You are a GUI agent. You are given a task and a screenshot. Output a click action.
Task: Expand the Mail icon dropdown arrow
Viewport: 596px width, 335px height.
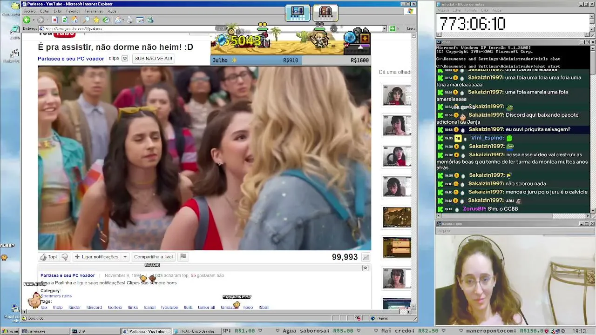coord(123,20)
